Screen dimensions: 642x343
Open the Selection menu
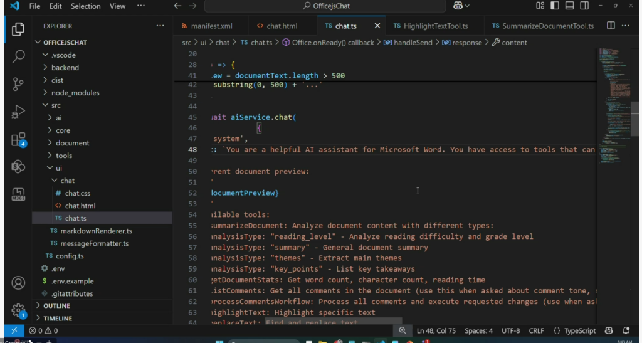86,6
